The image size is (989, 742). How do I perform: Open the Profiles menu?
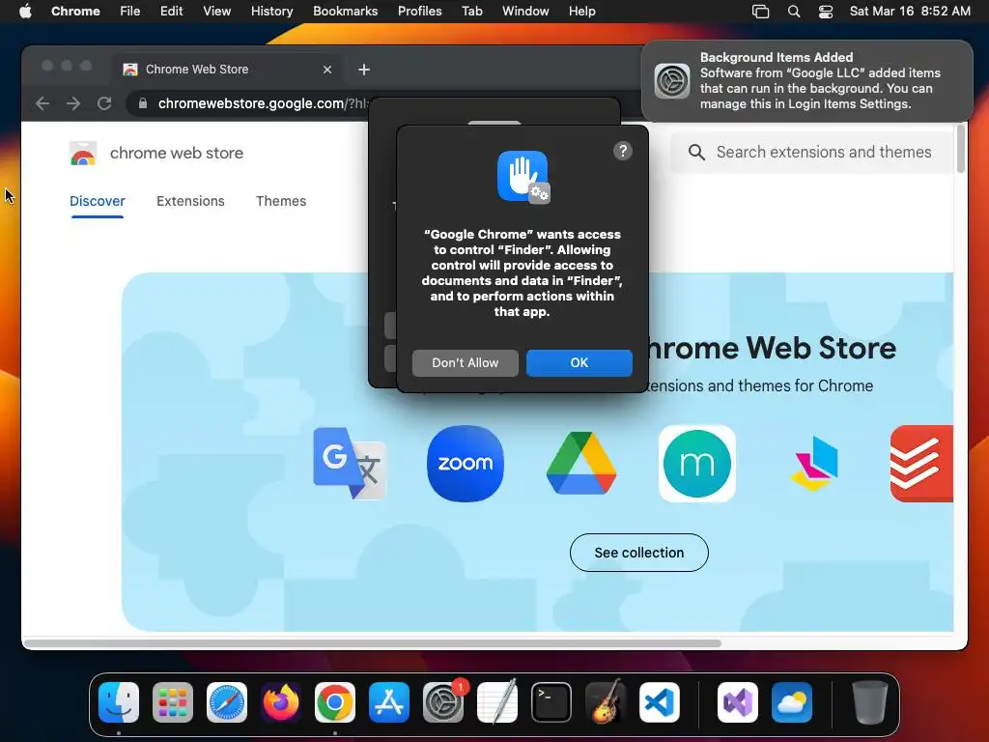coord(419,11)
